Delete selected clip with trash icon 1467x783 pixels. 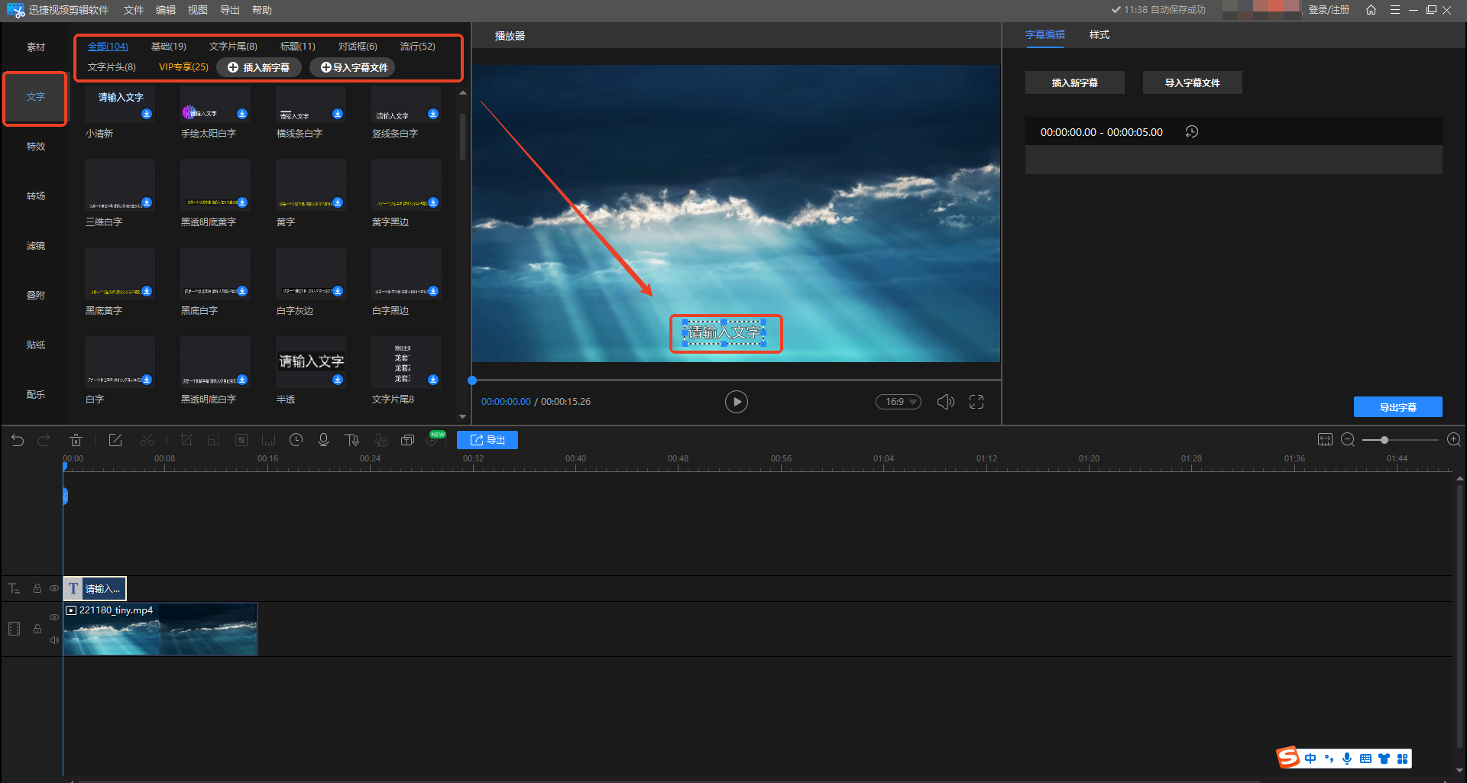tap(76, 440)
